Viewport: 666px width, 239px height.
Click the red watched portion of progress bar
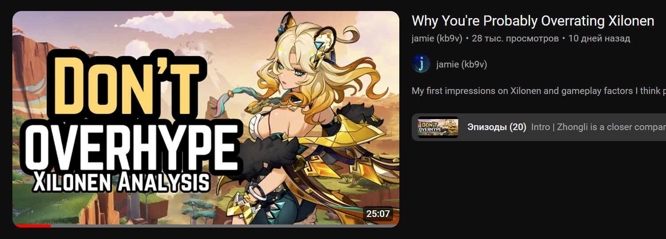(31, 226)
